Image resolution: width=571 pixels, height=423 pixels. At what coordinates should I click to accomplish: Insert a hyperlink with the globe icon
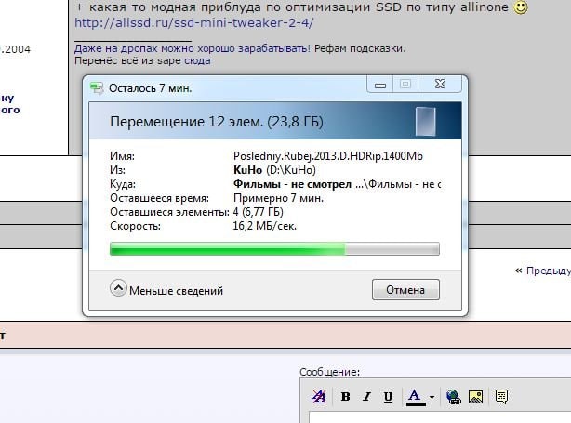454,396
